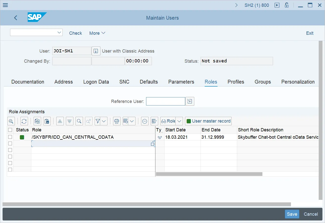Click the find search icon in role toolbar
Viewport: 325px width, 223px height.
point(79,121)
